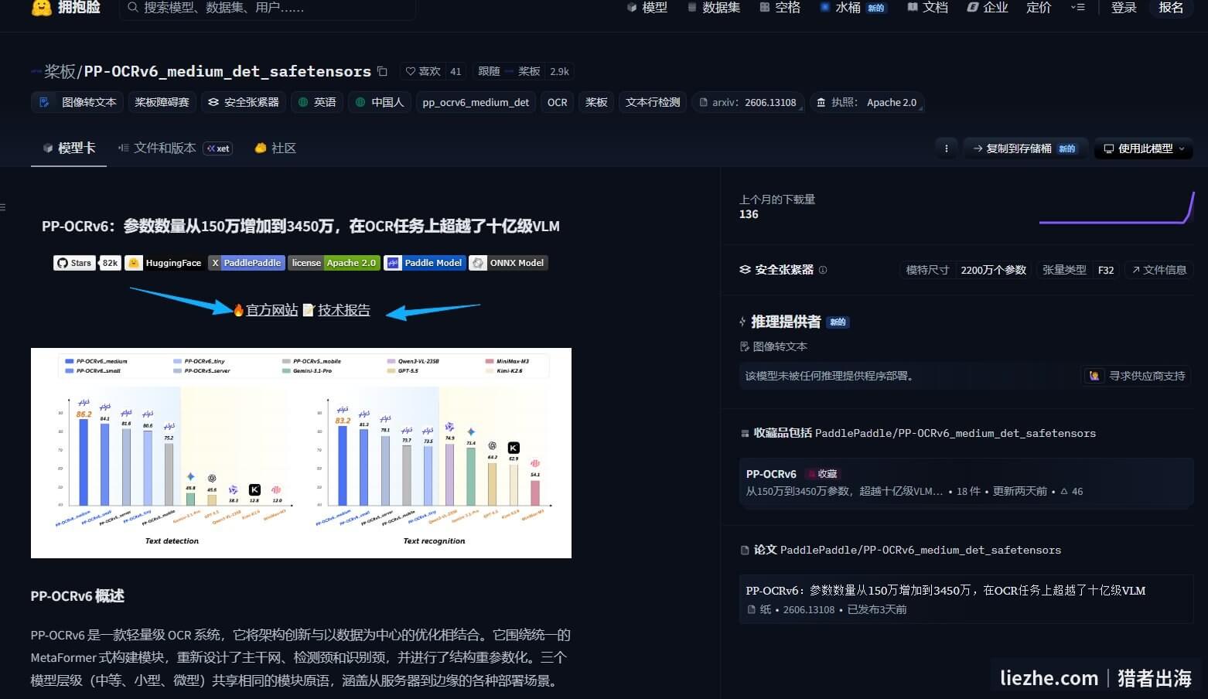Viewport: 1208px width, 699px height.
Task: Open the 数据集 (Datasets) nav item
Action: coord(713,7)
